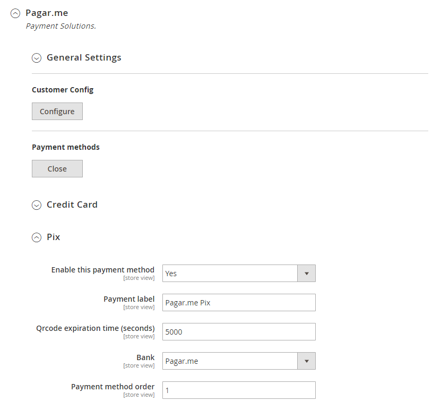Click the Qrcode expiration time input field
The image size is (441, 418).
[x=239, y=331]
